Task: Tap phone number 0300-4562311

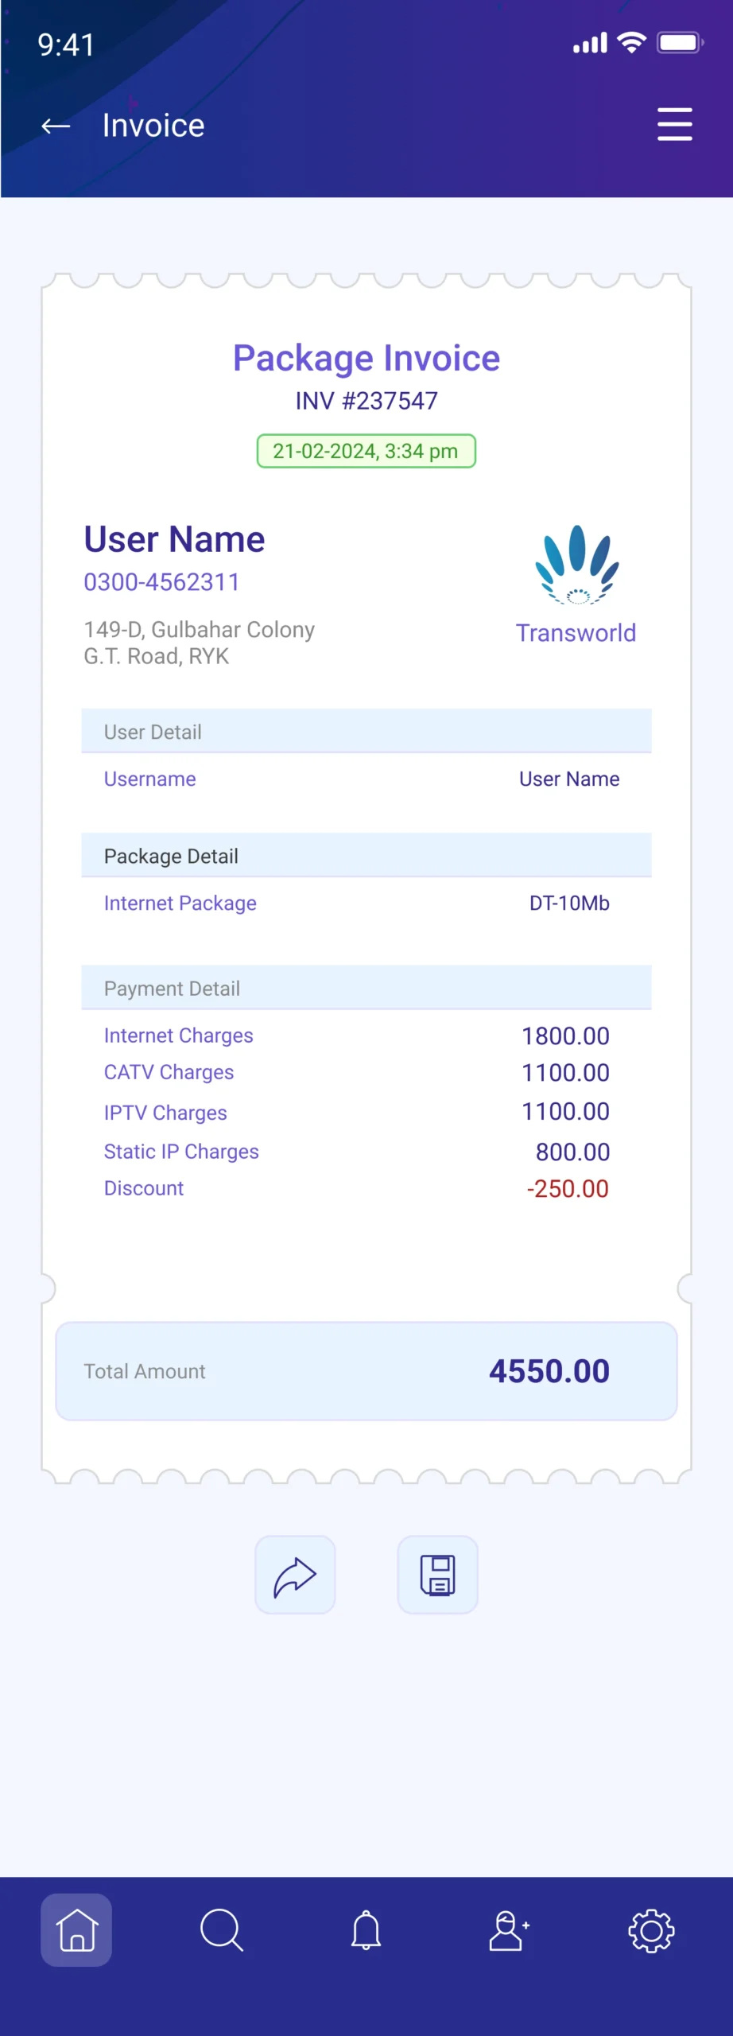Action: [161, 582]
